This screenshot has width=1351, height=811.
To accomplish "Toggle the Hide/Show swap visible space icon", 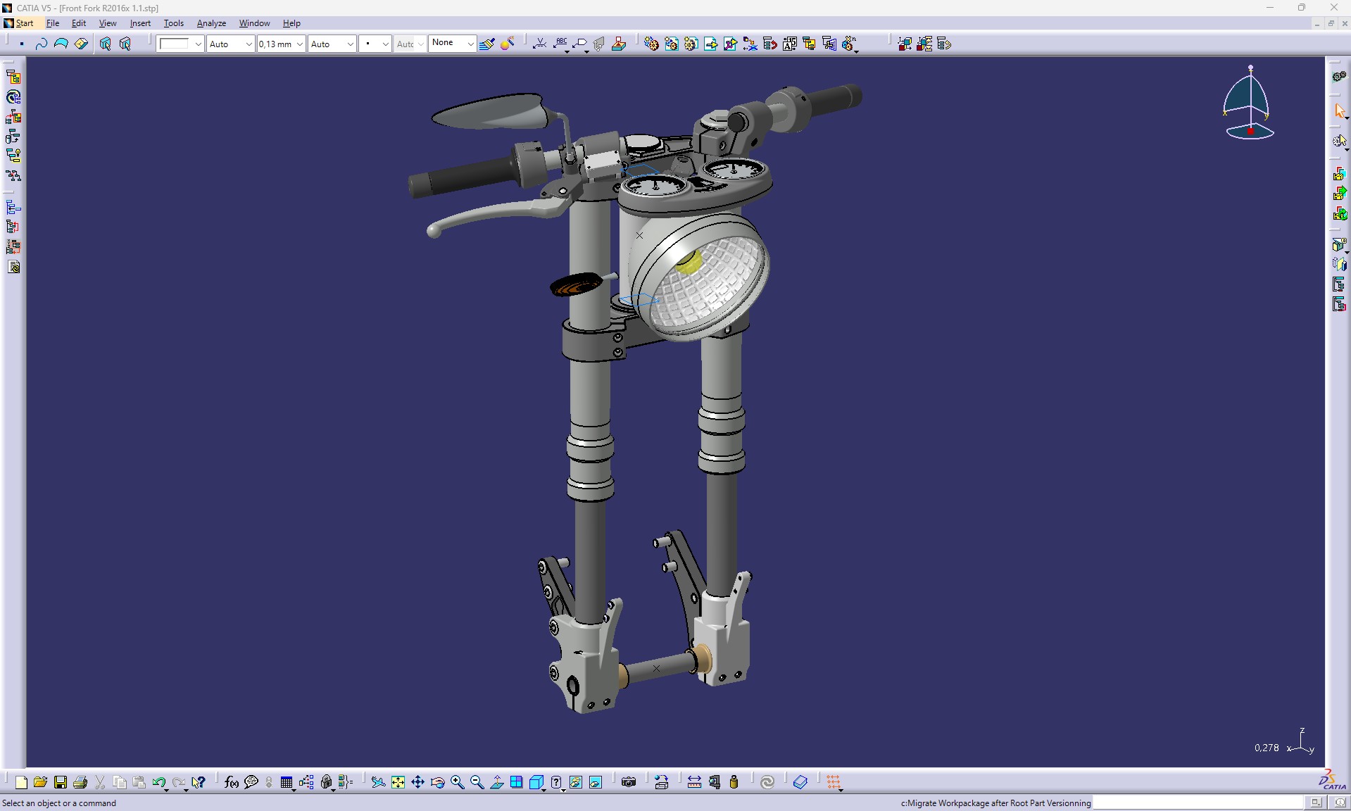I will coord(596,782).
